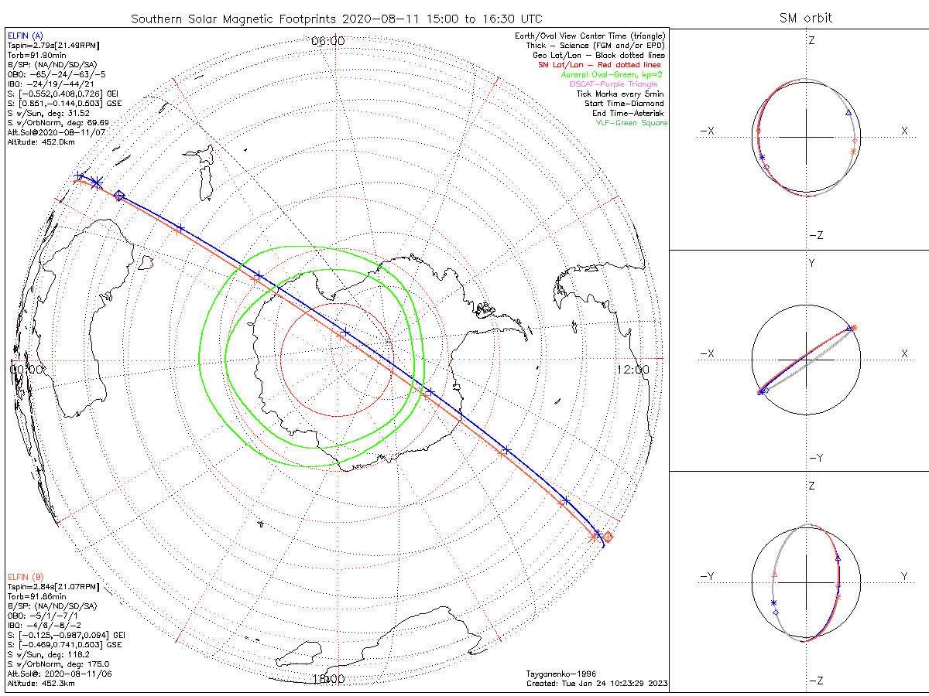
Task: Click legend line "Start Time-Diamond"
Action: tap(624, 103)
